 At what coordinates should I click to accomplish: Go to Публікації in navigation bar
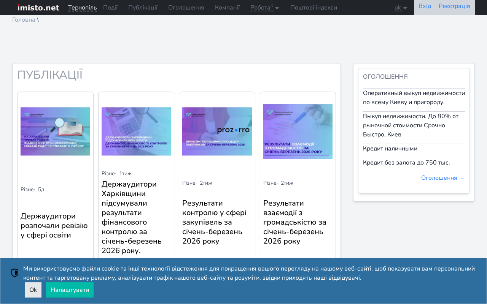(143, 8)
